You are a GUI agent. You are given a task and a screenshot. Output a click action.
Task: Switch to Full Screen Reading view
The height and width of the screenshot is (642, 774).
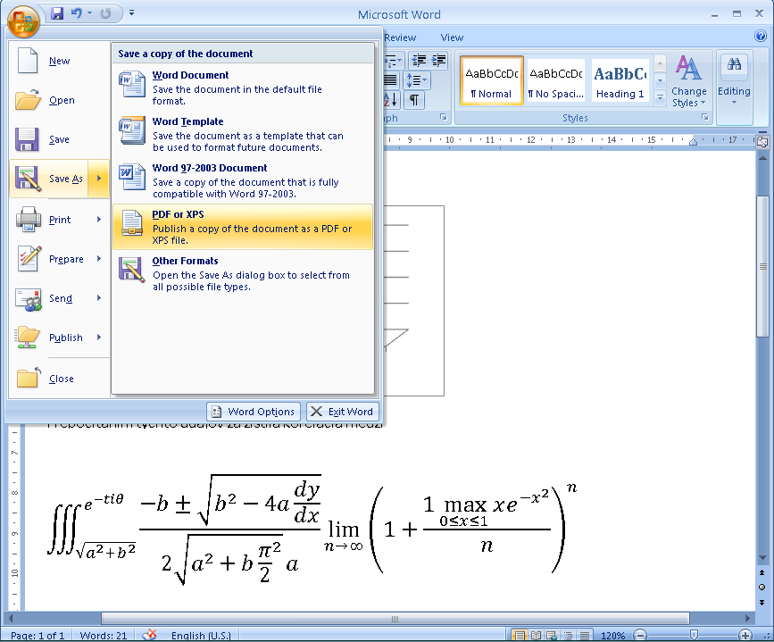pyautogui.click(x=536, y=635)
